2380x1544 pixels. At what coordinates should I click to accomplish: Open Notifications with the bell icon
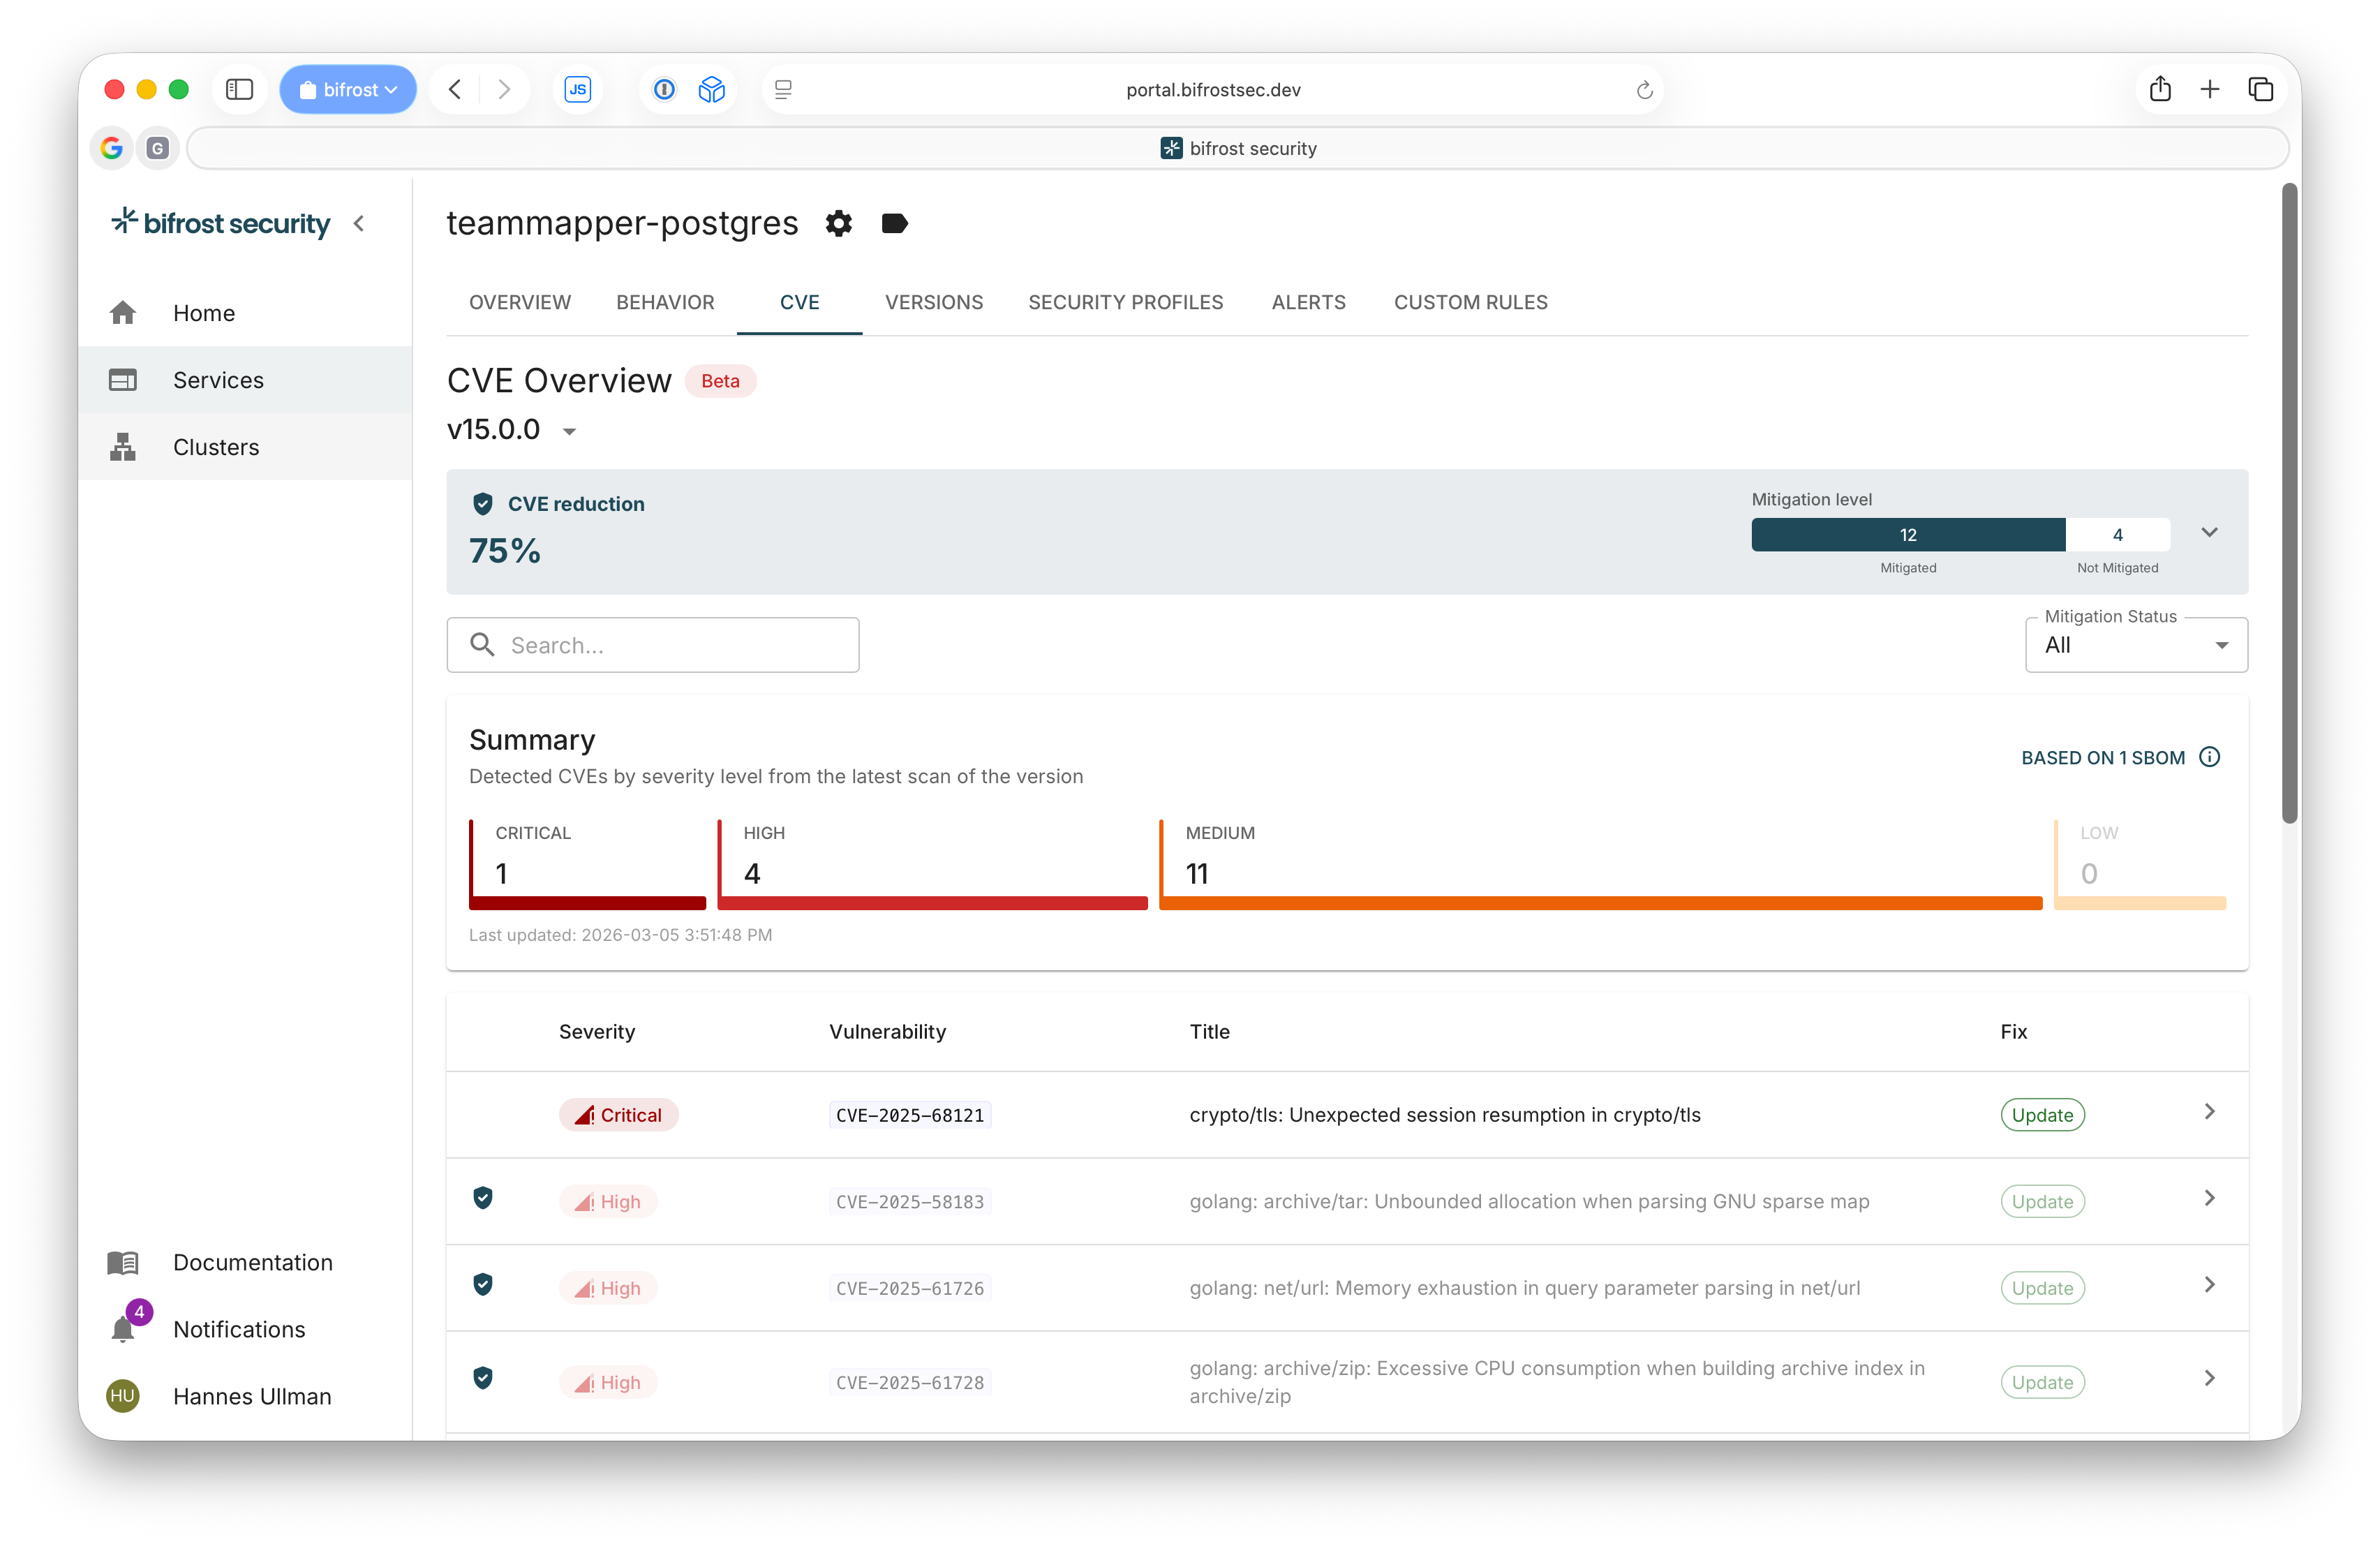[x=122, y=1329]
